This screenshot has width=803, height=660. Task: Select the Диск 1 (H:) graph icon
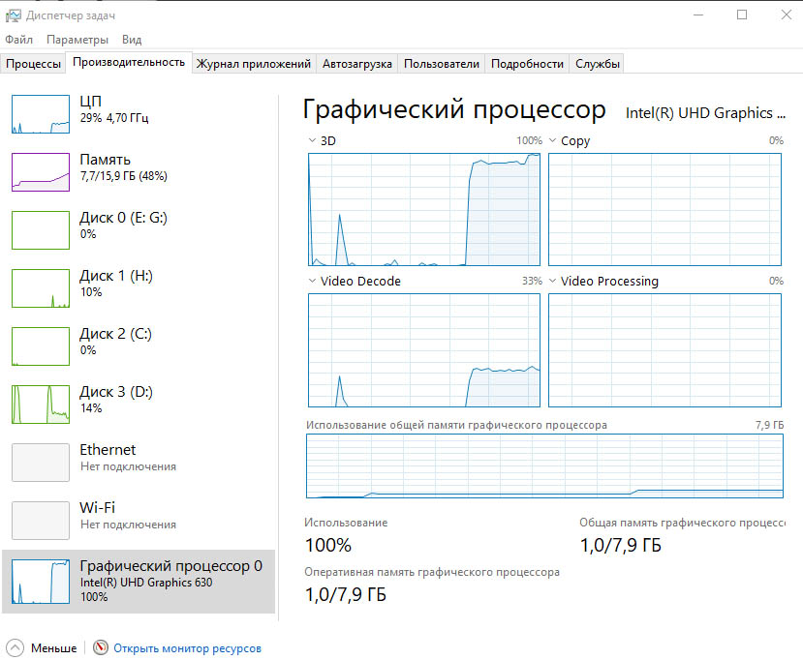pyautogui.click(x=40, y=288)
